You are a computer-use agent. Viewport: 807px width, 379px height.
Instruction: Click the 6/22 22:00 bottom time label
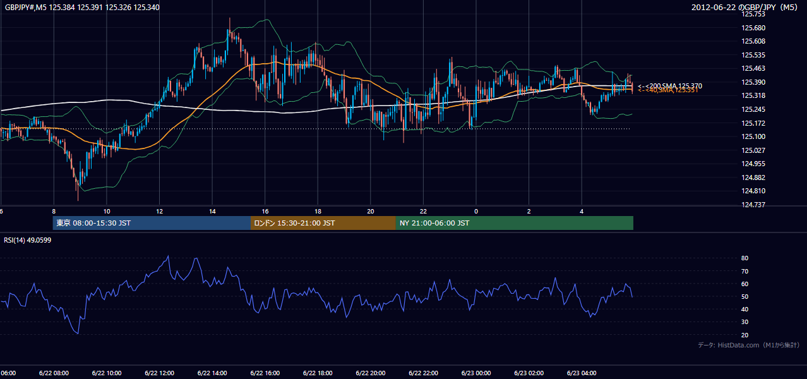point(423,373)
